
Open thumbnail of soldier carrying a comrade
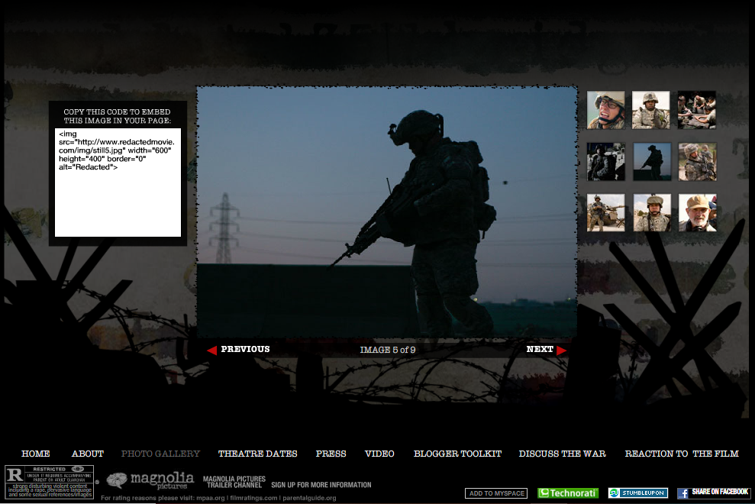click(x=698, y=162)
